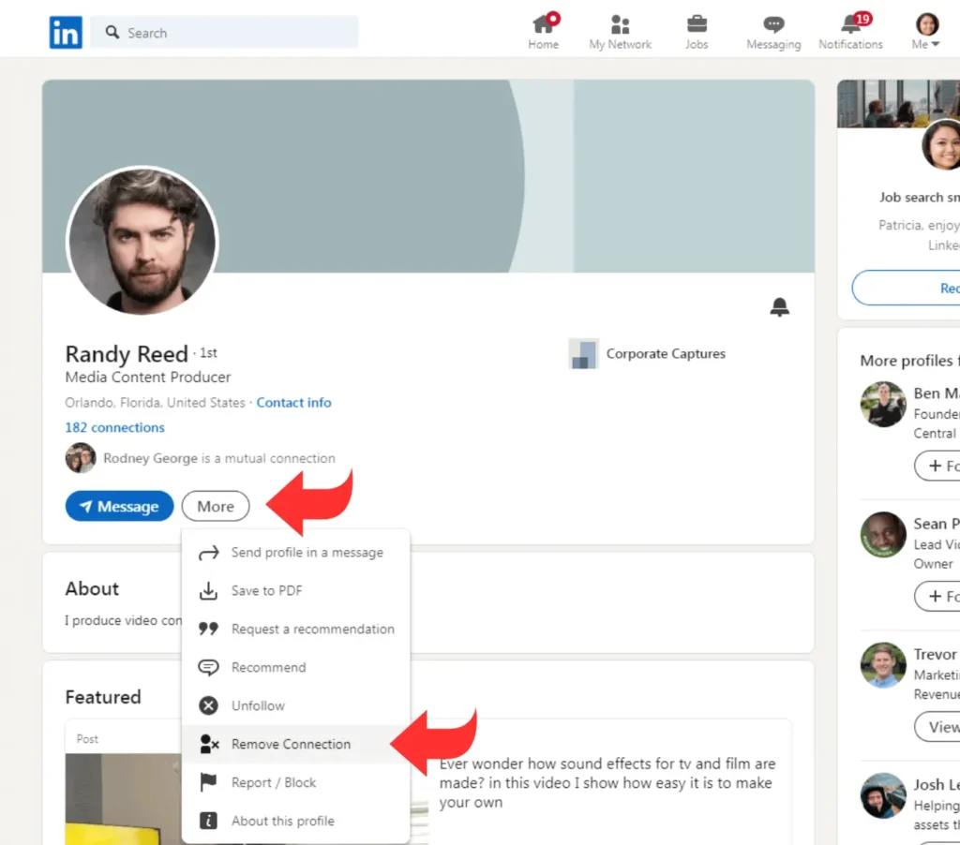Open Rodney George mutual connection text
The width and height of the screenshot is (960, 845).
pyautogui.click(x=219, y=458)
